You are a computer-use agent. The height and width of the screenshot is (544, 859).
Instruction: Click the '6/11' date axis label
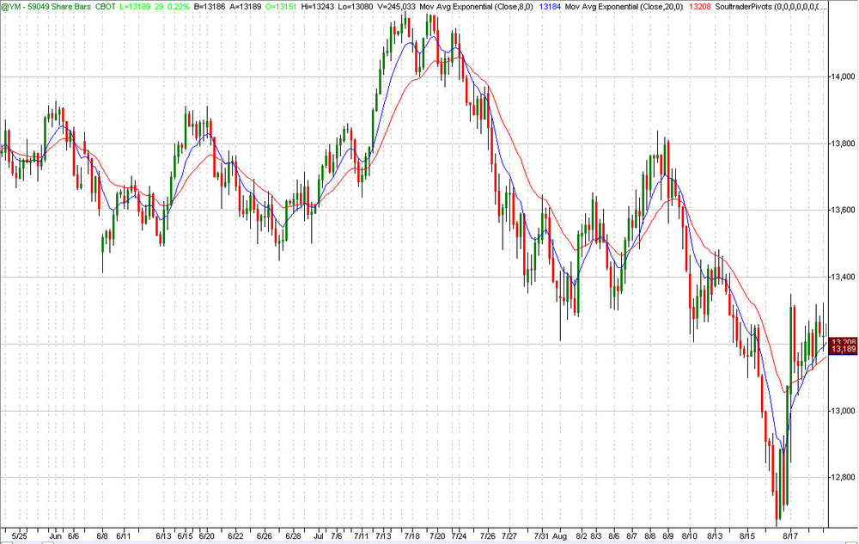(x=124, y=535)
